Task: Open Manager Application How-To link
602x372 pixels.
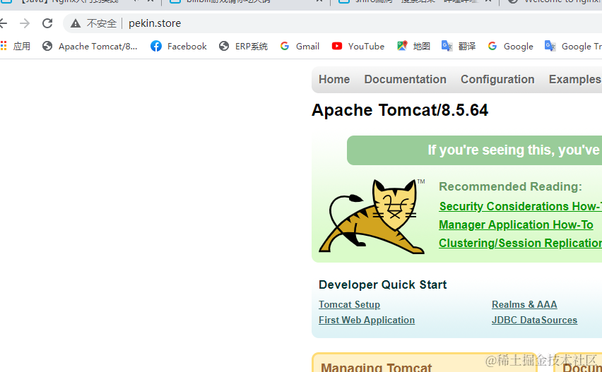Action: [x=516, y=224]
